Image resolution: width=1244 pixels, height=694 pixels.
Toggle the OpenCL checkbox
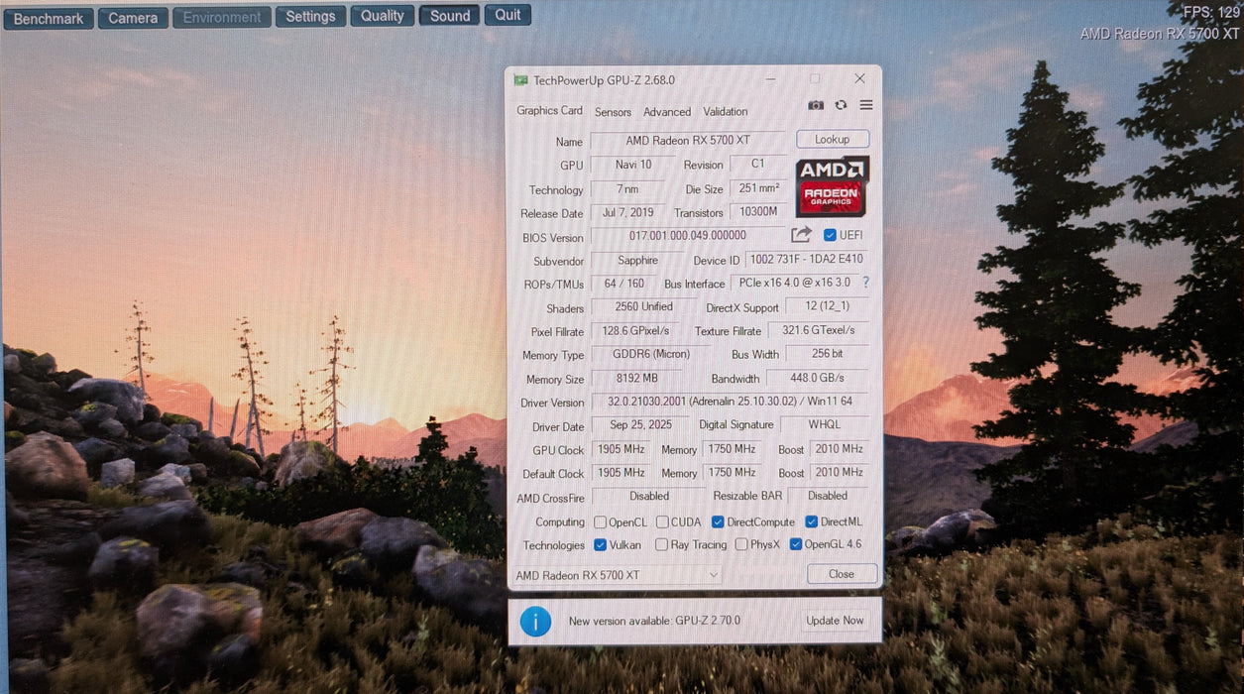click(600, 522)
